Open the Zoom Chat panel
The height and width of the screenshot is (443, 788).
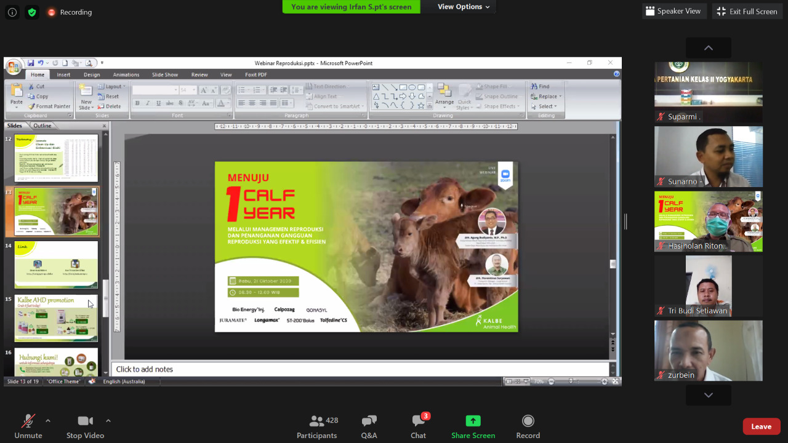click(x=419, y=426)
